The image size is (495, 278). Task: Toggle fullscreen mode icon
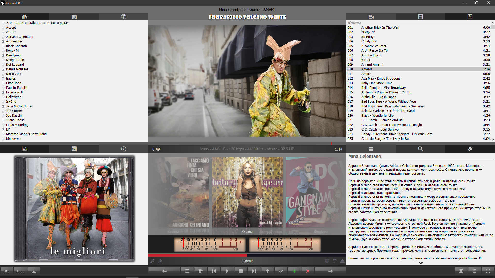tap(488, 271)
